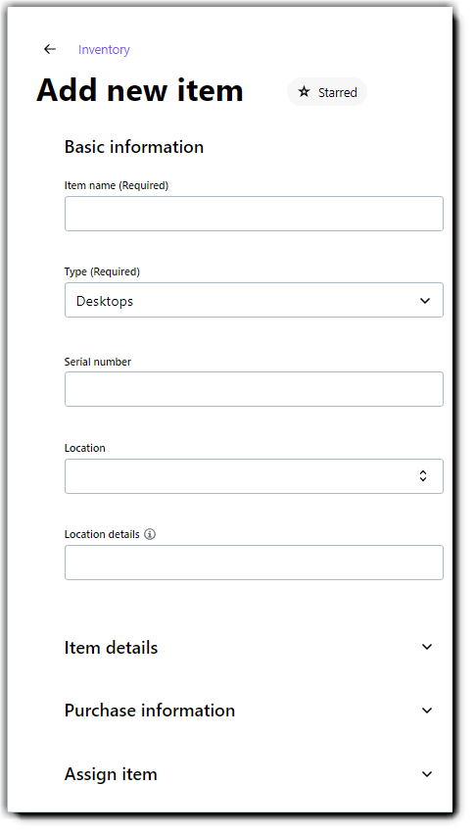Click the chevron arrow in Type field
The height and width of the screenshot is (835, 475).
click(x=424, y=301)
